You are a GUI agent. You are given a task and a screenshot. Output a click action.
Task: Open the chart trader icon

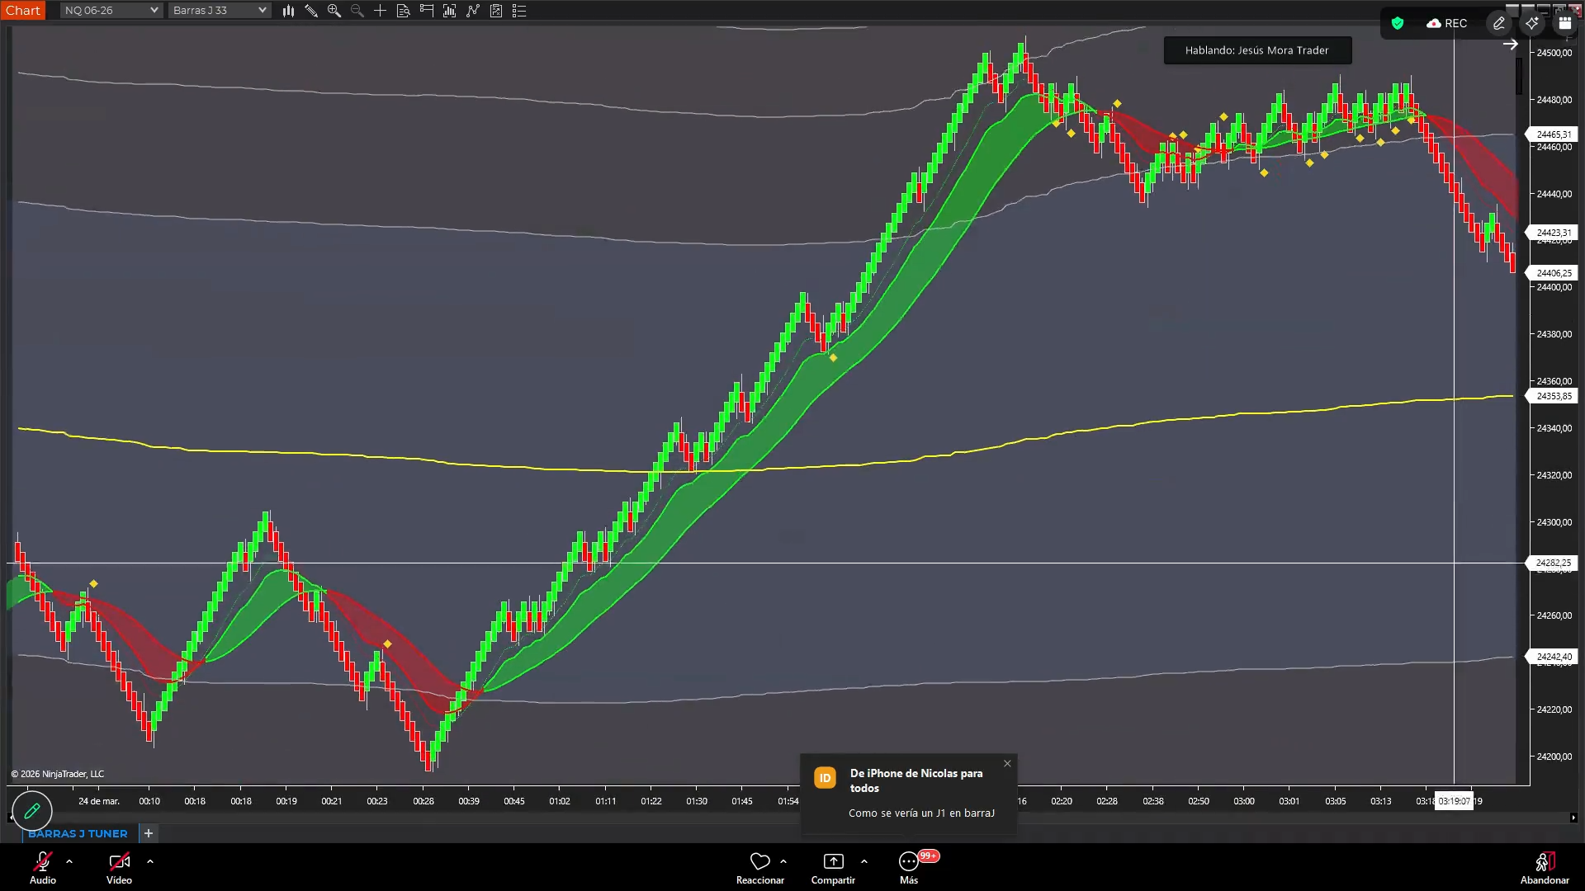tap(427, 11)
